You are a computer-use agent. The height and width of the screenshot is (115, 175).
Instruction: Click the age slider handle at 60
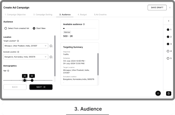coord(32,80)
